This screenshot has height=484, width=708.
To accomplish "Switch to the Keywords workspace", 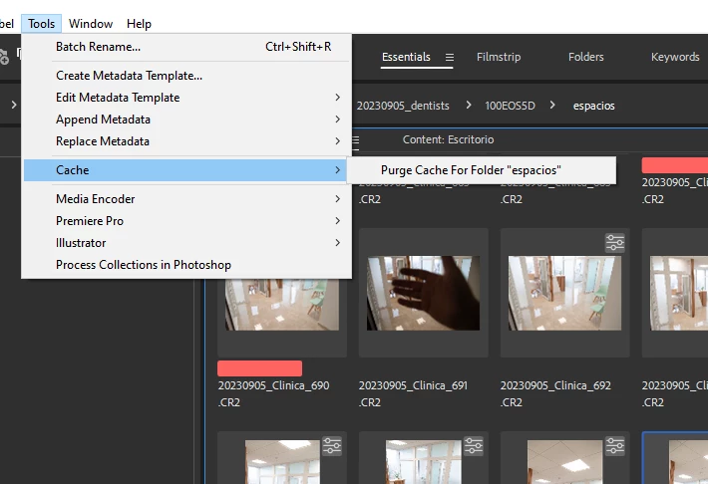I will (x=675, y=57).
